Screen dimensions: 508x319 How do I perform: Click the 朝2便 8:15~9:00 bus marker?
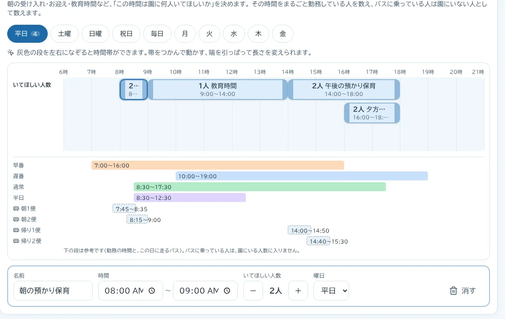[137, 220]
